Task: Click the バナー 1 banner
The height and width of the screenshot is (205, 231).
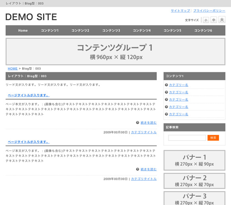Action: 194,160
